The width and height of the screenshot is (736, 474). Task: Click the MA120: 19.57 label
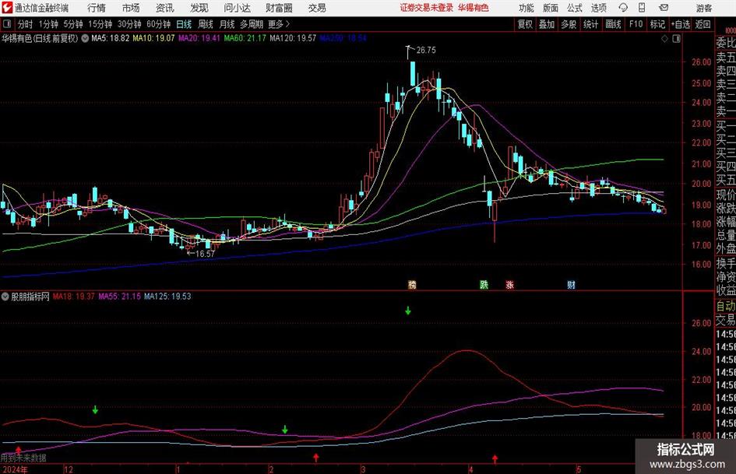point(293,38)
